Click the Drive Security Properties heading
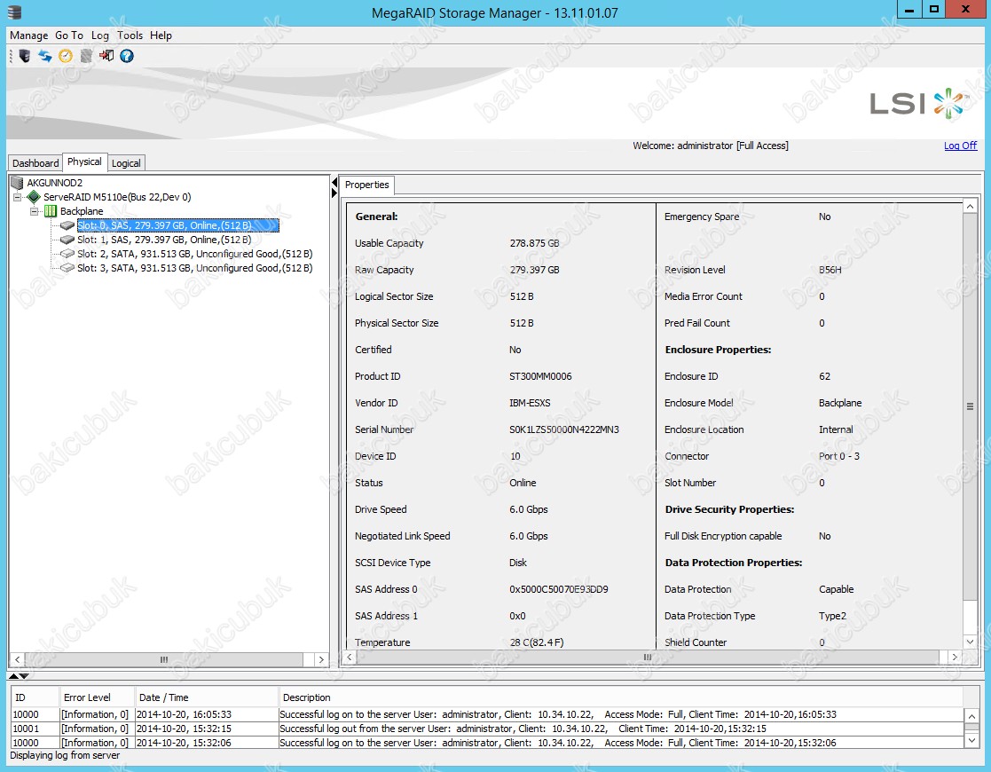Image resolution: width=991 pixels, height=772 pixels. [x=729, y=509]
